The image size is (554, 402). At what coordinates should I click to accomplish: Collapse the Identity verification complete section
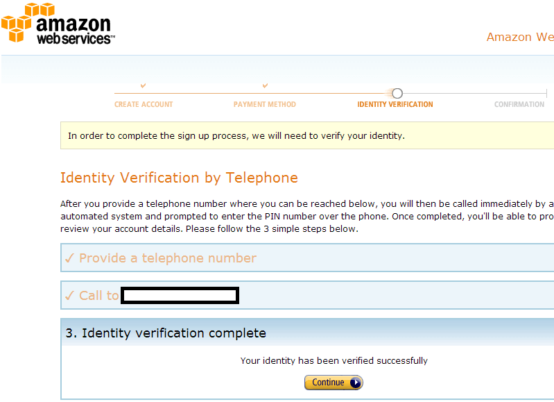[x=166, y=333]
